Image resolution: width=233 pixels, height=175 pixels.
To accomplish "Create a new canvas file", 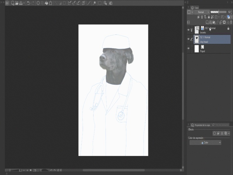I will pos(13,3).
